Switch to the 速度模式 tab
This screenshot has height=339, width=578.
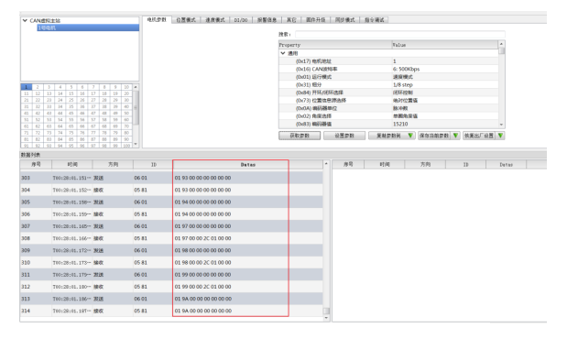(x=215, y=20)
